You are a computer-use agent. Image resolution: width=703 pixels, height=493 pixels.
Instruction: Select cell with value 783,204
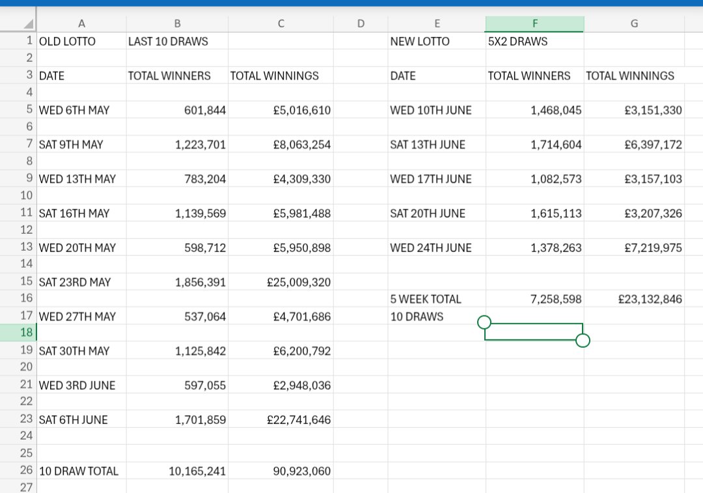coord(178,179)
